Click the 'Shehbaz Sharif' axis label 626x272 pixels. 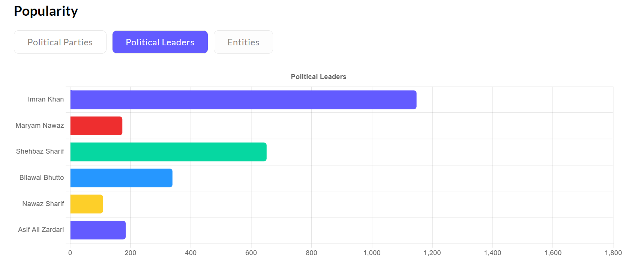(40, 151)
